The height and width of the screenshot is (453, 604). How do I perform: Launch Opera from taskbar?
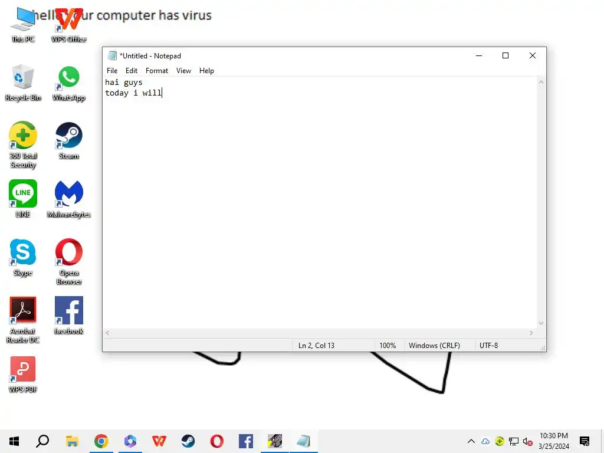click(217, 441)
